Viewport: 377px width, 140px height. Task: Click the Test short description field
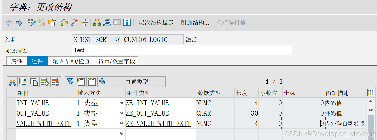[x=182, y=50]
